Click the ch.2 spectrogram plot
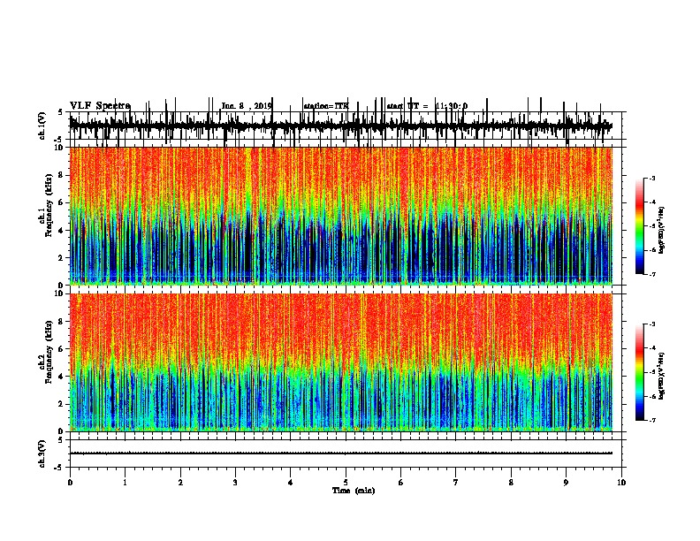 pos(340,362)
